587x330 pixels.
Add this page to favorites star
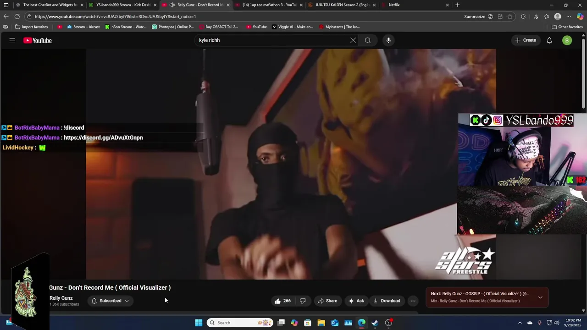point(510,16)
